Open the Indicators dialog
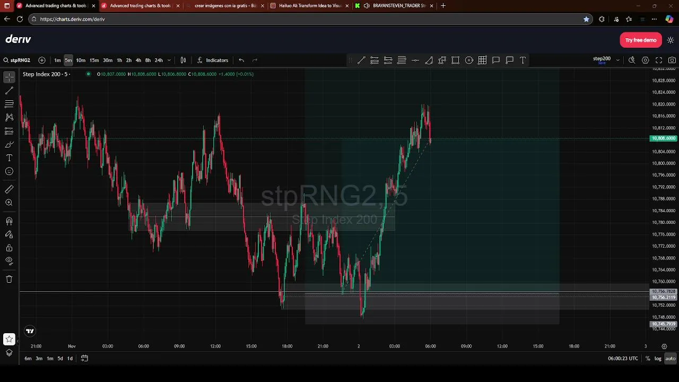This screenshot has height=382, width=679. click(212, 60)
